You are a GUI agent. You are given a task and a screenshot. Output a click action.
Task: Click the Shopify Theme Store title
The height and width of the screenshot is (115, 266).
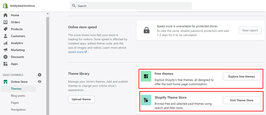[x=170, y=97]
